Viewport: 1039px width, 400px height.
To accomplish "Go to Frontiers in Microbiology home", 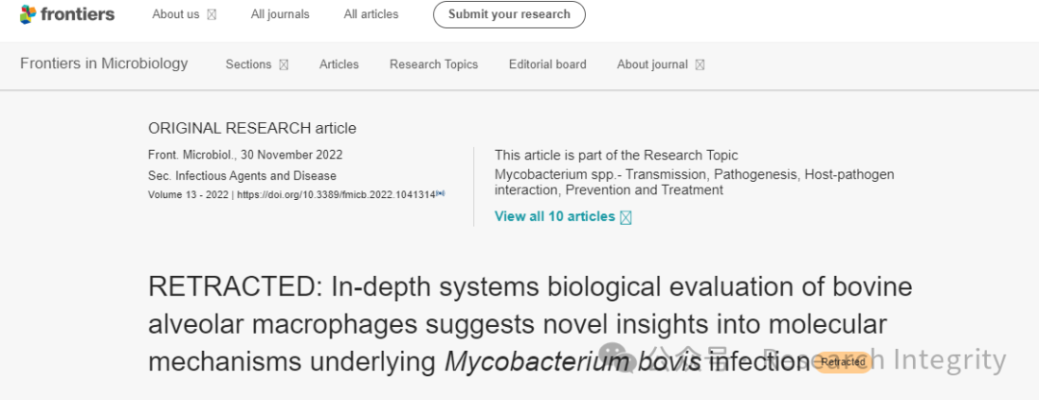I will [x=104, y=63].
